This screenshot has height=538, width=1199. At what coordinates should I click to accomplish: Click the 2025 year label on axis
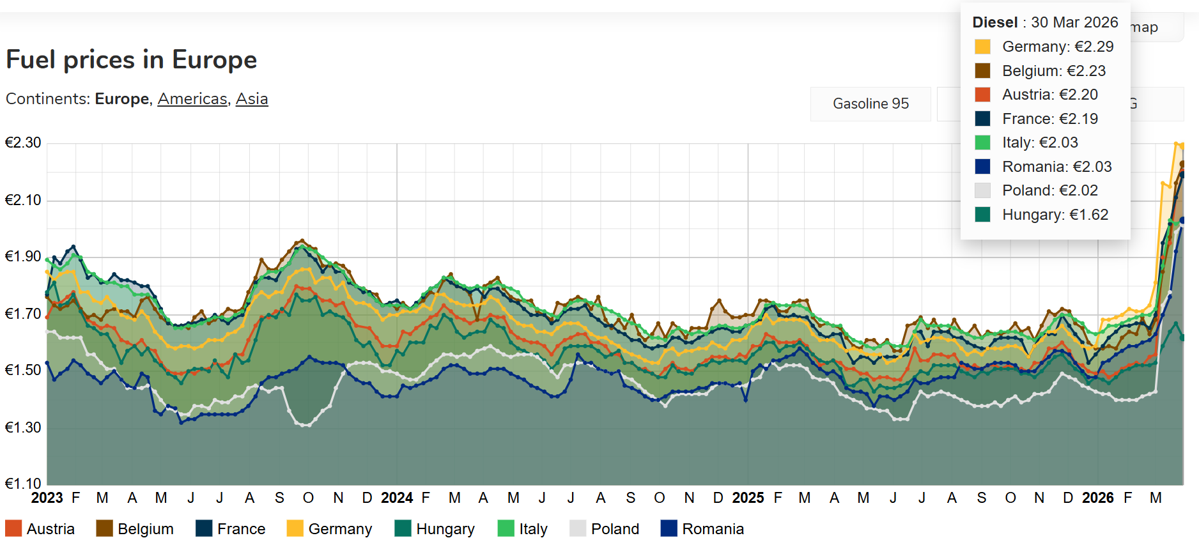coord(748,498)
